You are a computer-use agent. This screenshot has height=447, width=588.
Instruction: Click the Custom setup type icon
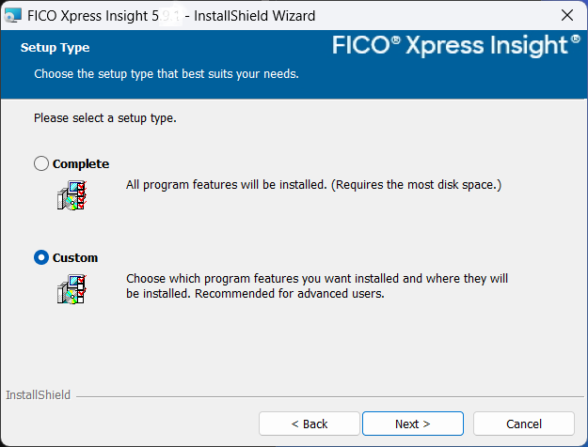tap(72, 288)
